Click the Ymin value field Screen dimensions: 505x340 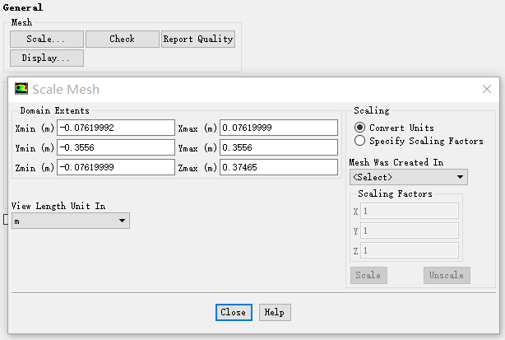pyautogui.click(x=116, y=147)
